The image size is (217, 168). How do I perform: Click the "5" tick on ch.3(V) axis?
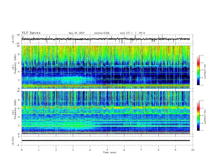[19, 137]
